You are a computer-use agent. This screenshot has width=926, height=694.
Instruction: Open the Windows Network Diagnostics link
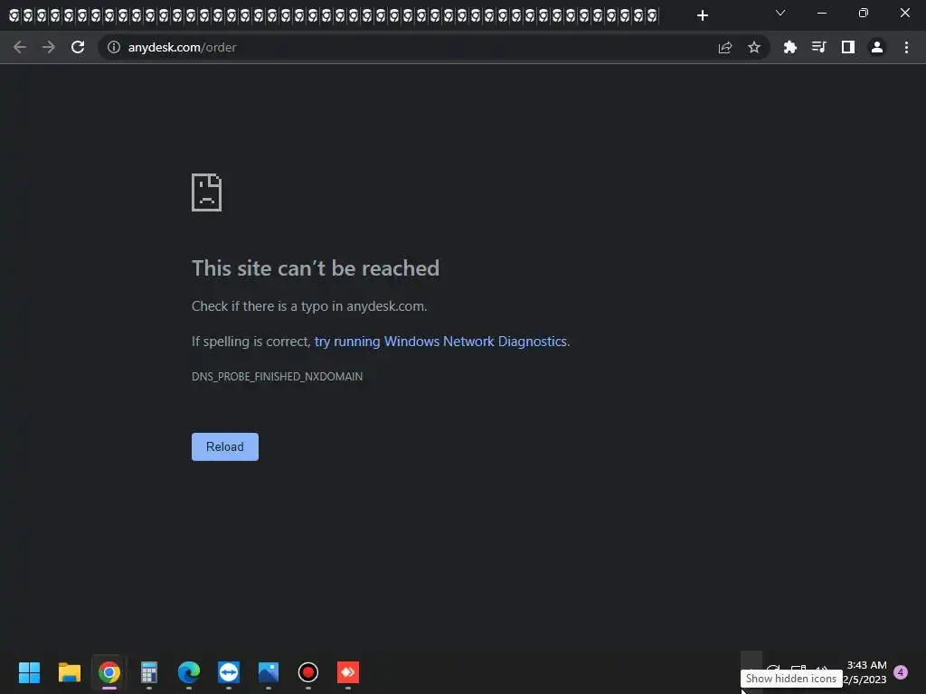[440, 342]
